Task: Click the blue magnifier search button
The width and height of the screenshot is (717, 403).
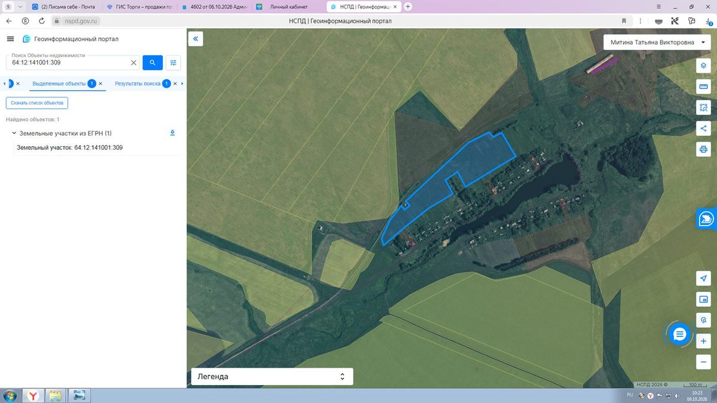Action: [152, 62]
